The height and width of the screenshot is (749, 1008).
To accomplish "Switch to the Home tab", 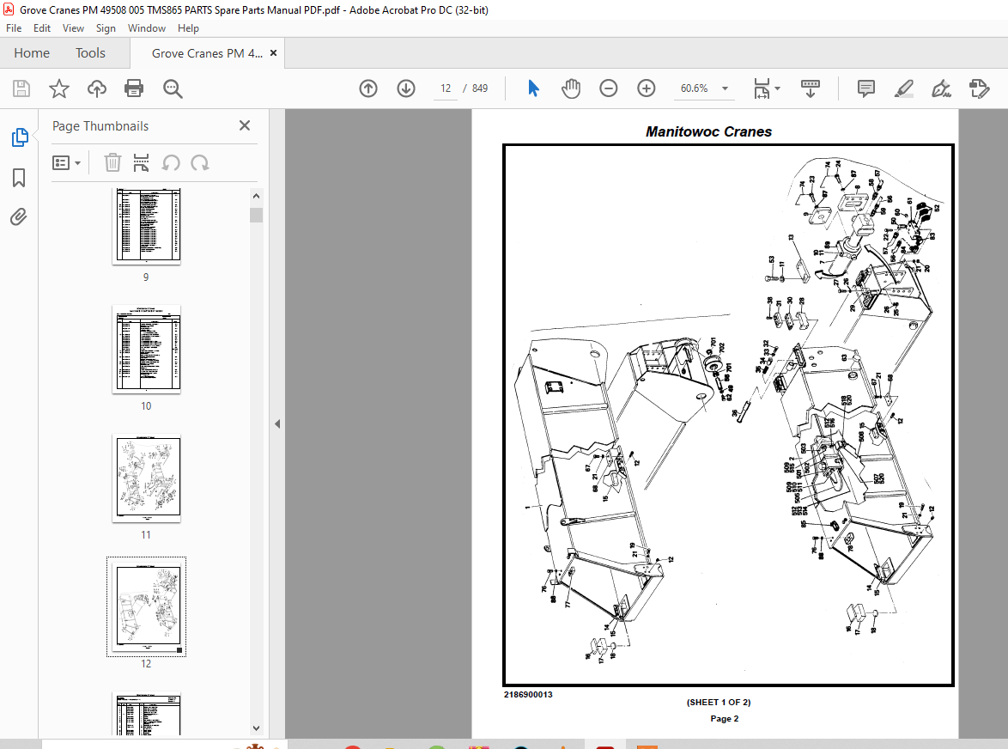I will (32, 52).
